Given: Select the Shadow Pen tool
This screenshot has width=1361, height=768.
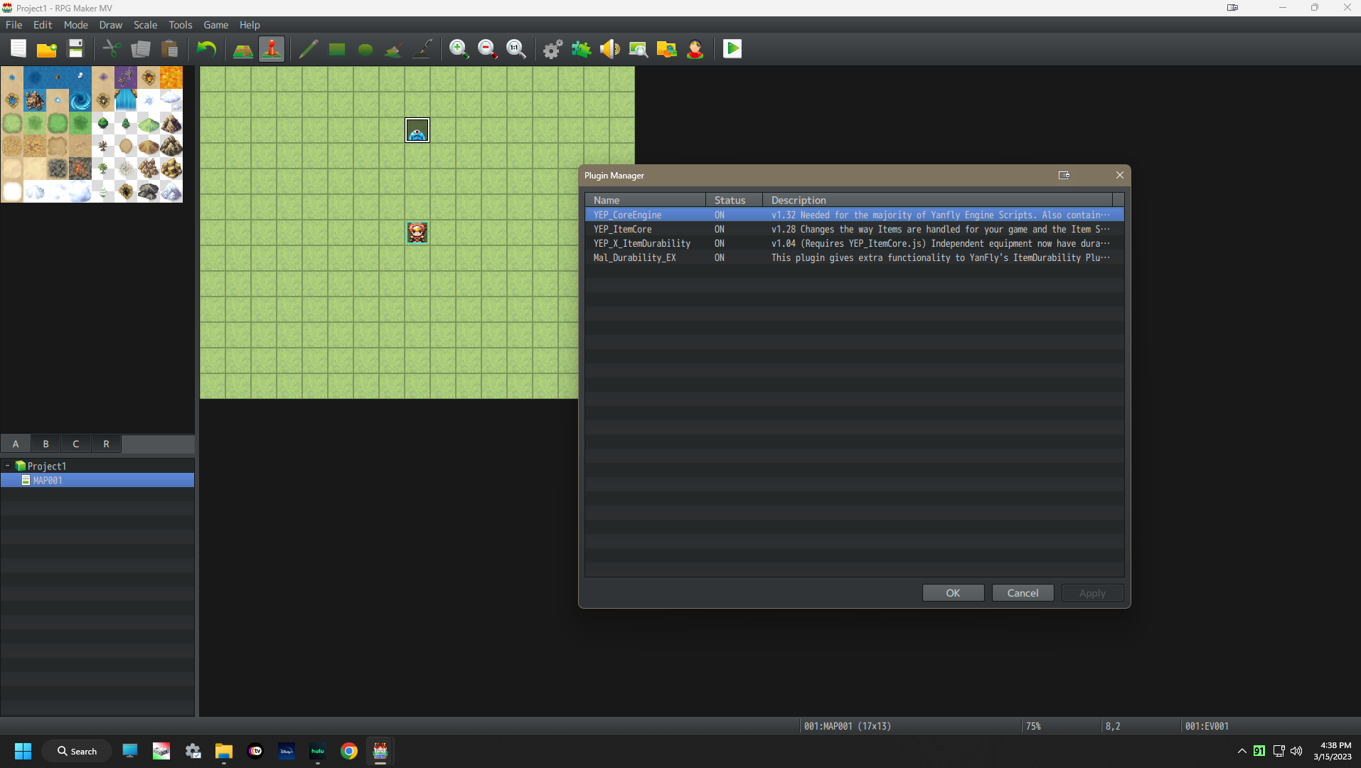Looking at the screenshot, I should (x=422, y=49).
